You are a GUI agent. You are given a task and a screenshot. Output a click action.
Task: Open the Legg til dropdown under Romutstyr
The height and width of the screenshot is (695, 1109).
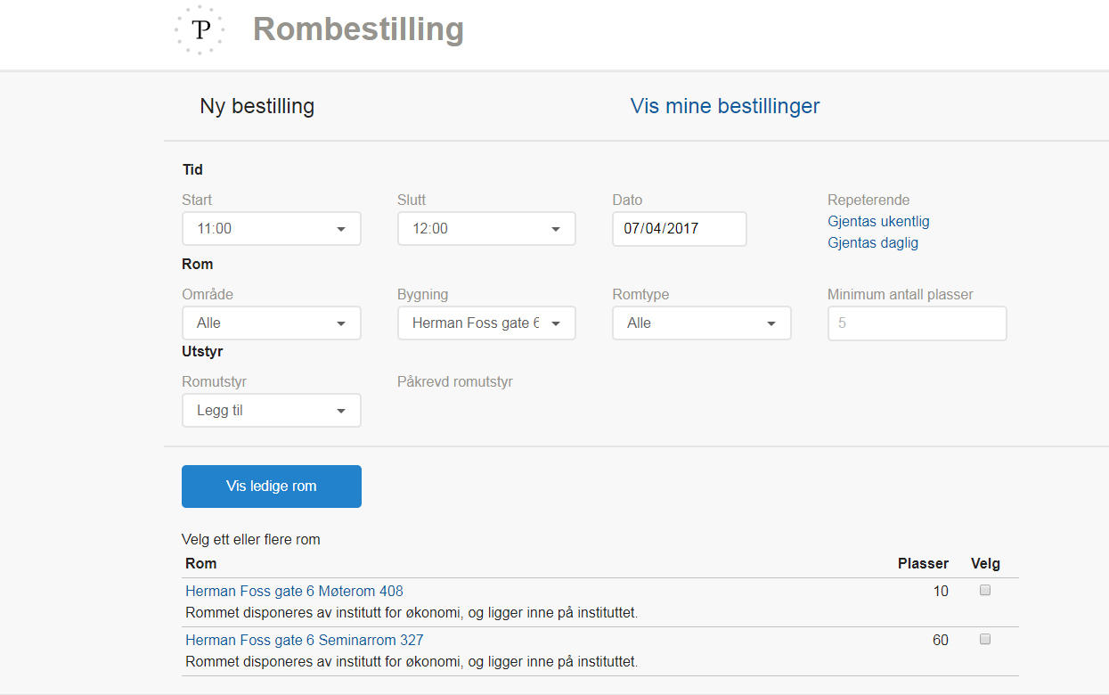tap(271, 410)
